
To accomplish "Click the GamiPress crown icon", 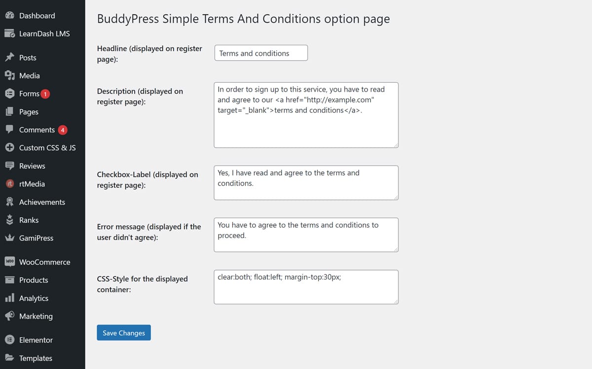I will (9, 238).
